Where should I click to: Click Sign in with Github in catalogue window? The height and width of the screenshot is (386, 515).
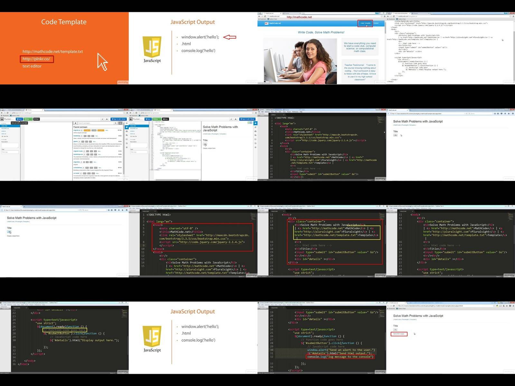(x=118, y=119)
